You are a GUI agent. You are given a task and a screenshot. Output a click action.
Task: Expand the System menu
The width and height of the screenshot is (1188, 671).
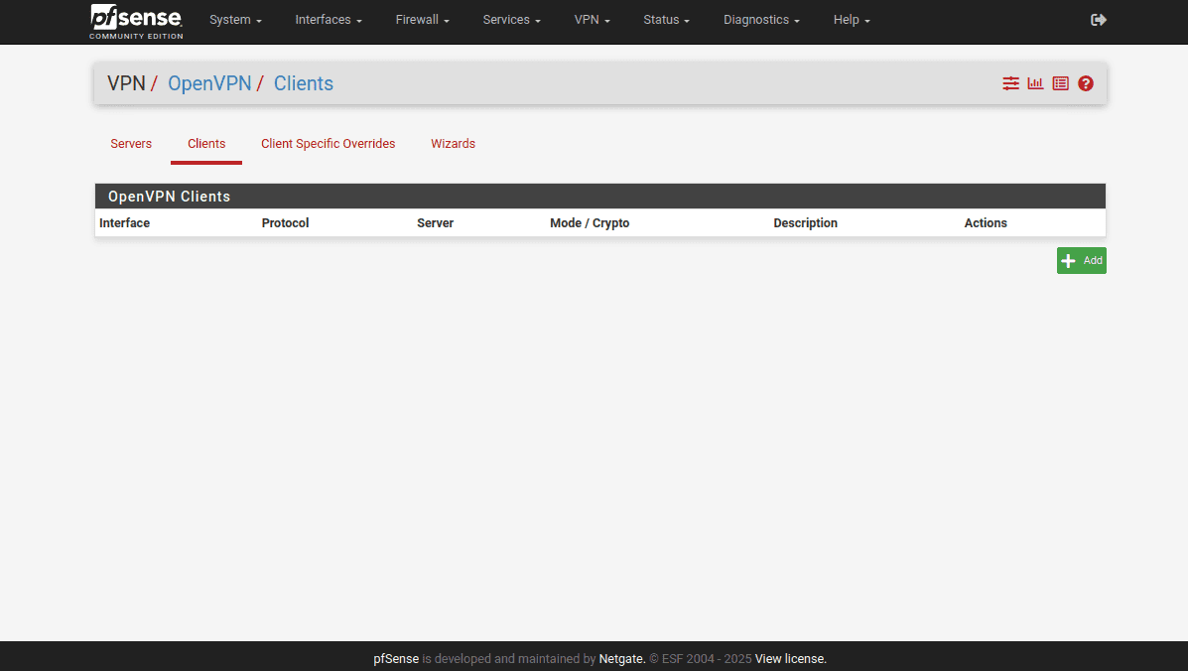coord(235,20)
